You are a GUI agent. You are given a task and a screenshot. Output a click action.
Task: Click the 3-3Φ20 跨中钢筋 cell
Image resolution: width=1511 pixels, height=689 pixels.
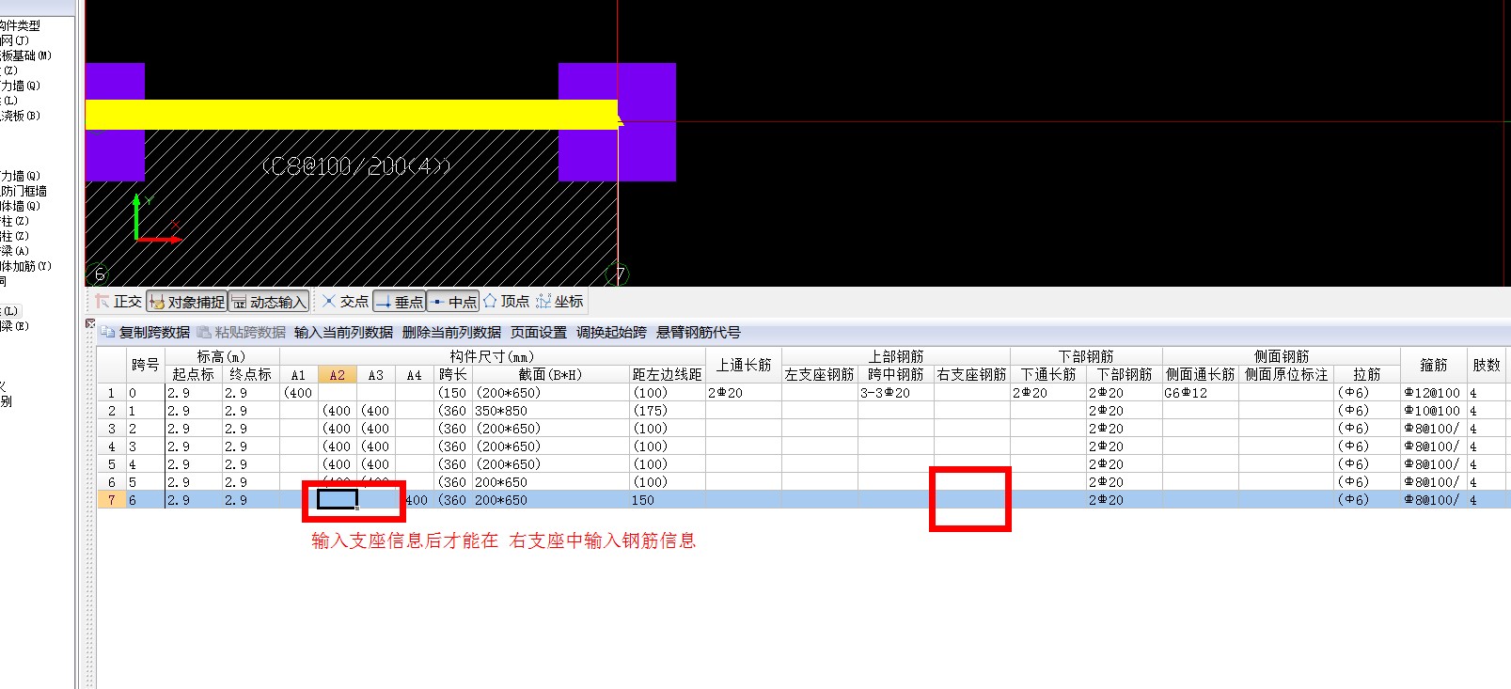pos(895,393)
